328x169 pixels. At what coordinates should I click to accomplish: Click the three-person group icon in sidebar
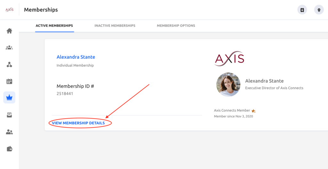point(9,48)
